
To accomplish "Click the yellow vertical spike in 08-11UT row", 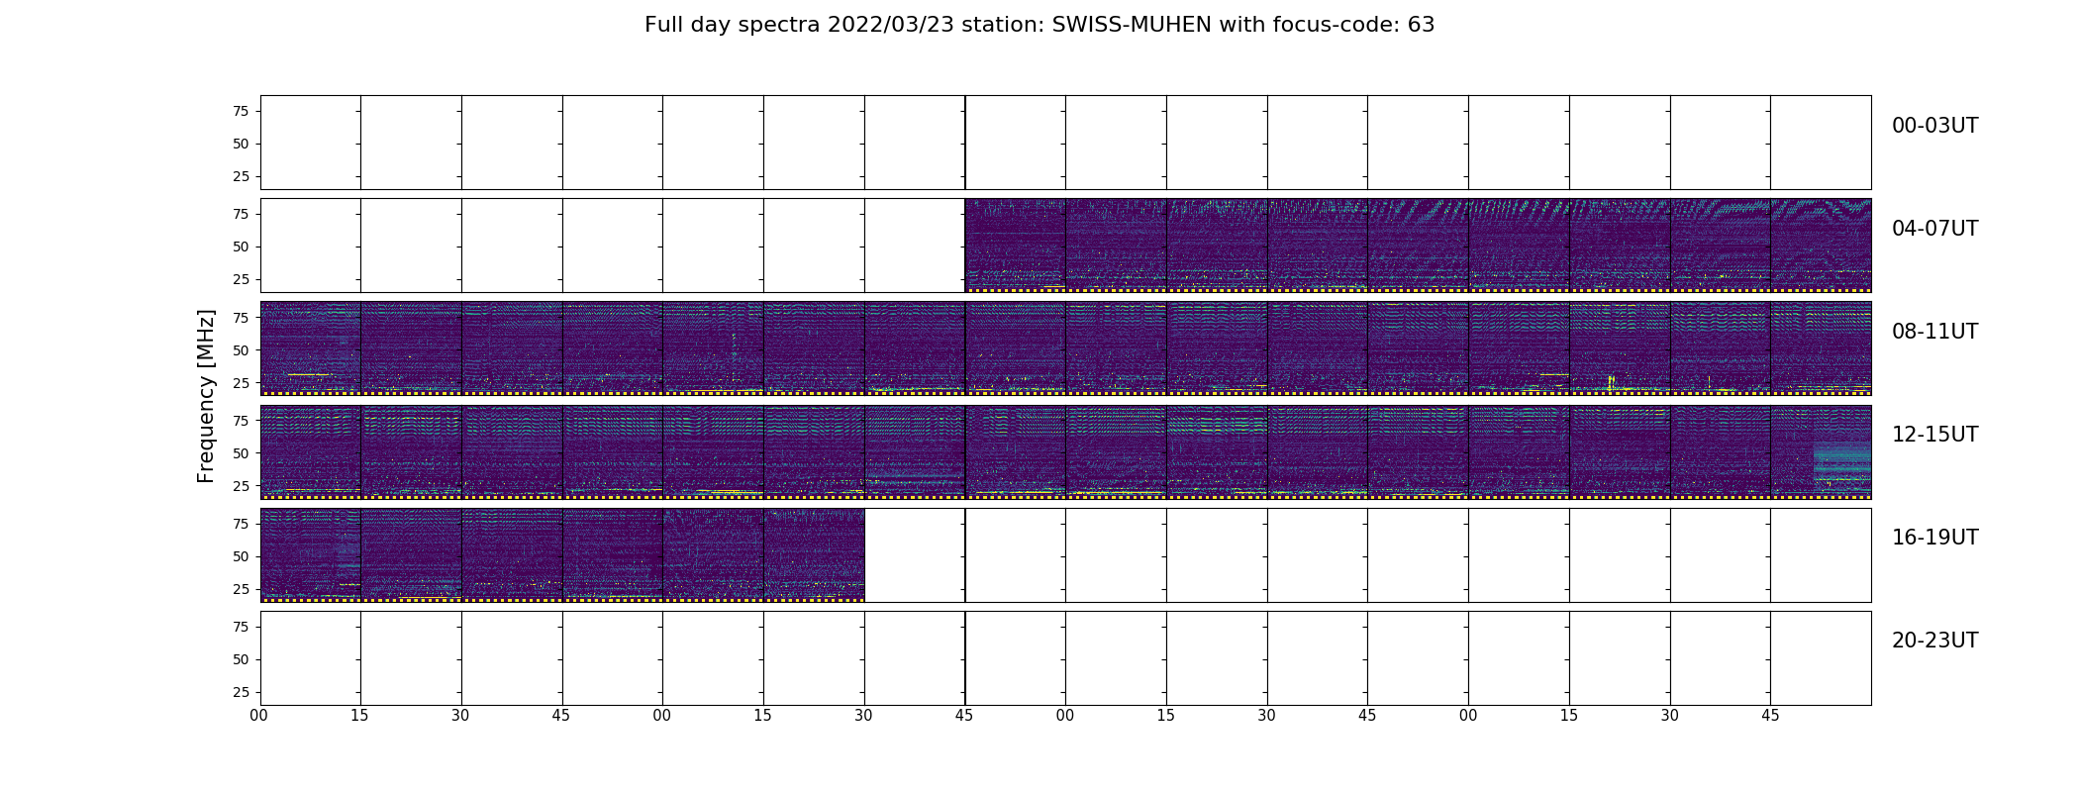I will [1612, 381].
